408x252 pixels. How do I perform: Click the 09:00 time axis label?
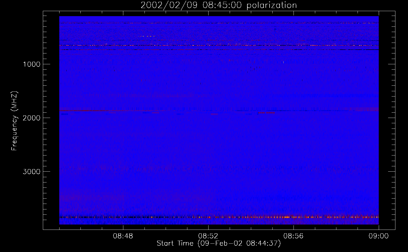(378, 236)
